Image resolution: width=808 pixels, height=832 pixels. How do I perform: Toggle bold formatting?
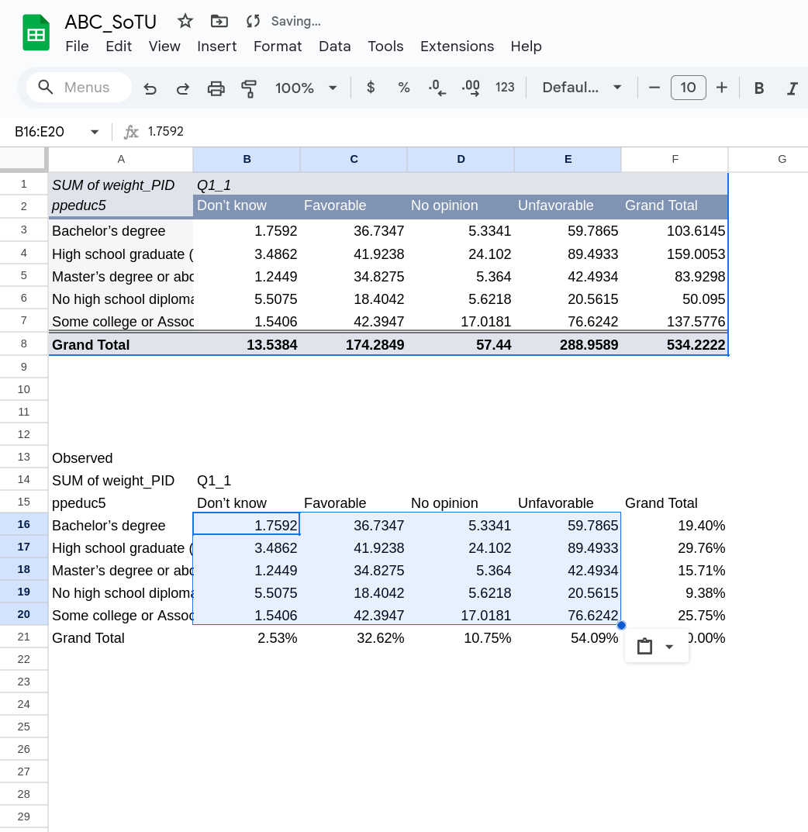[x=759, y=88]
